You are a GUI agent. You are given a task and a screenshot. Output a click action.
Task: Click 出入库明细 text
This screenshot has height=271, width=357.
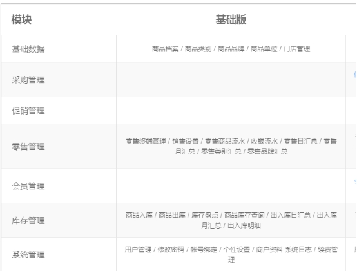pos(244,225)
